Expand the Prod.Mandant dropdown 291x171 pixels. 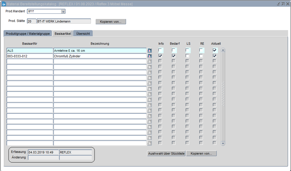coord(63,11)
